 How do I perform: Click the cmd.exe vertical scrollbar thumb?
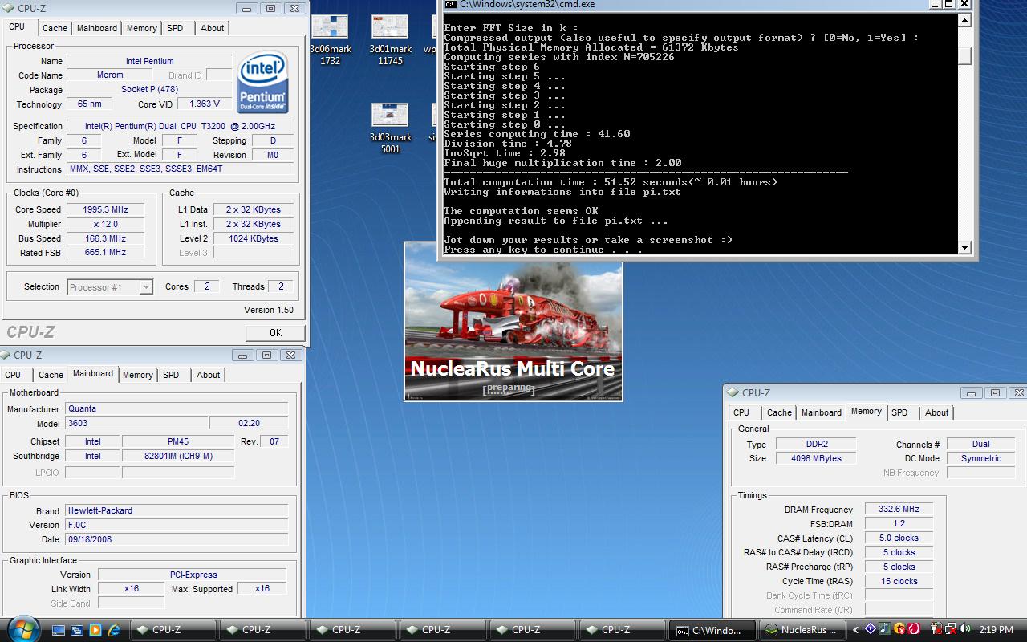click(965, 56)
